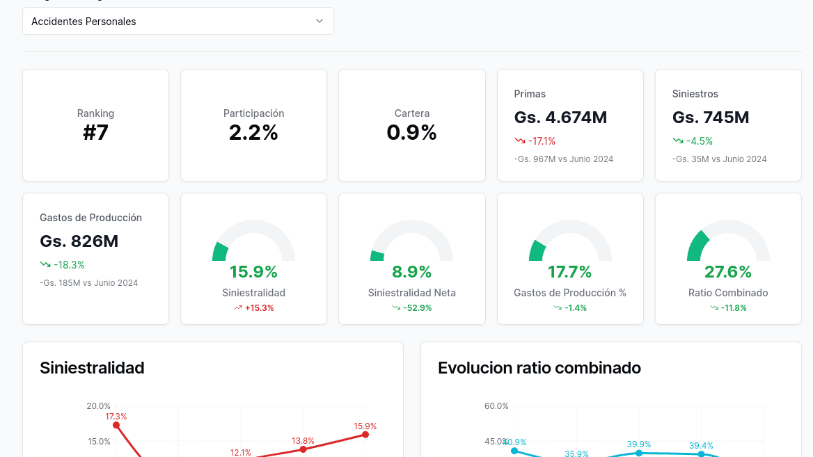The image size is (813, 457).
Task: Click the text '-Gs. 185M vs Junio 2024'
Action: [89, 283]
